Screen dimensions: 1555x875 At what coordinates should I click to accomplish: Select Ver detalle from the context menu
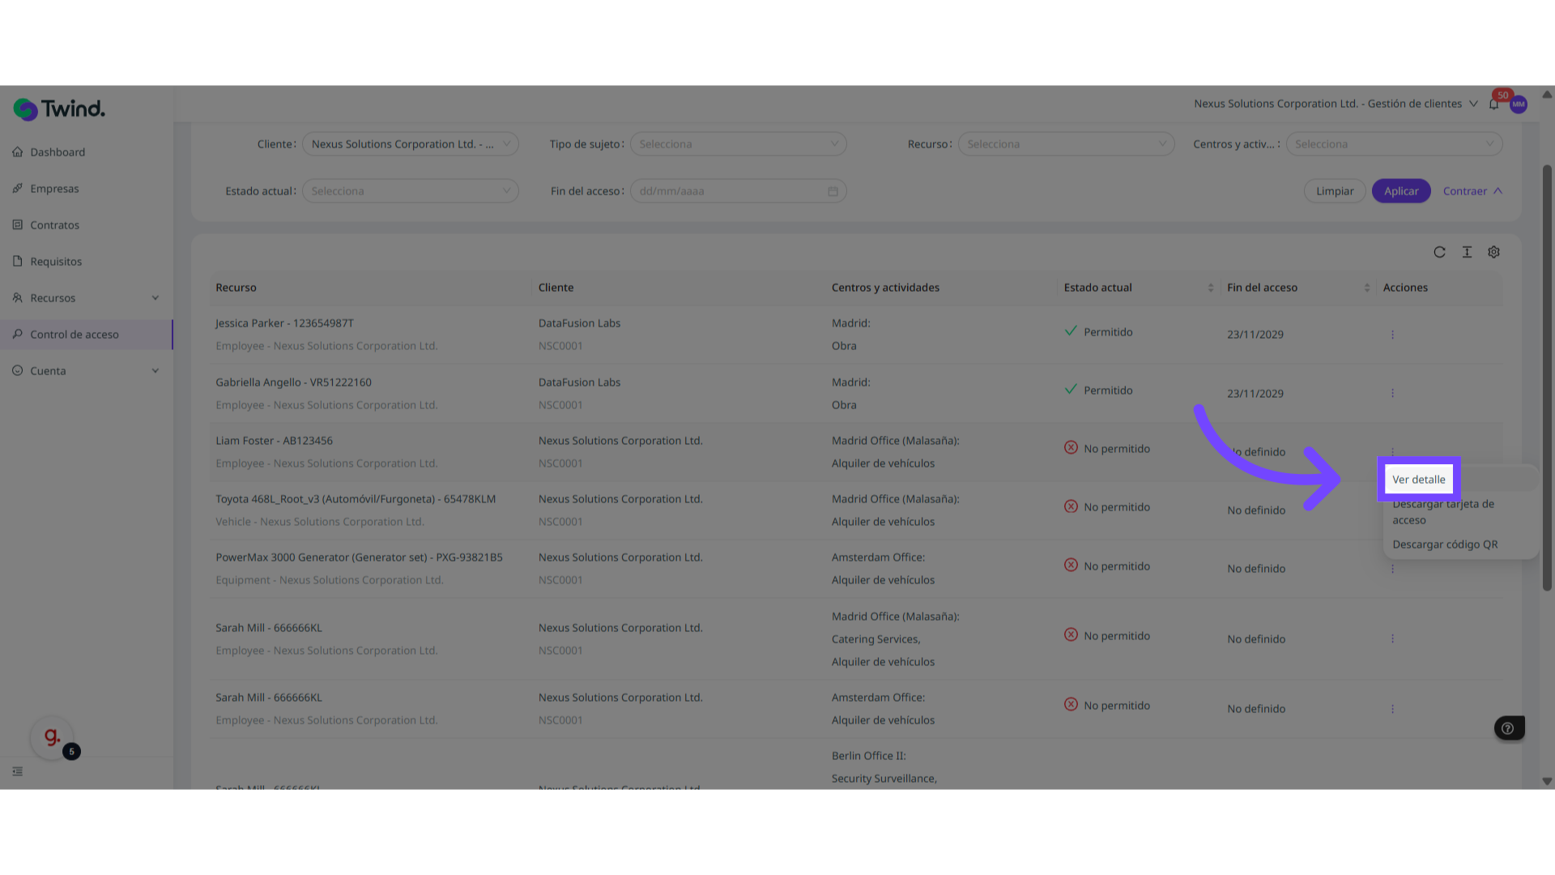point(1418,480)
